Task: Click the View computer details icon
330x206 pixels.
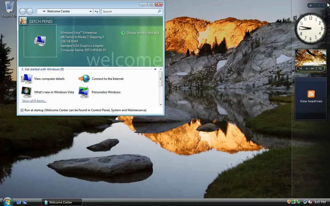Action: pos(27,79)
